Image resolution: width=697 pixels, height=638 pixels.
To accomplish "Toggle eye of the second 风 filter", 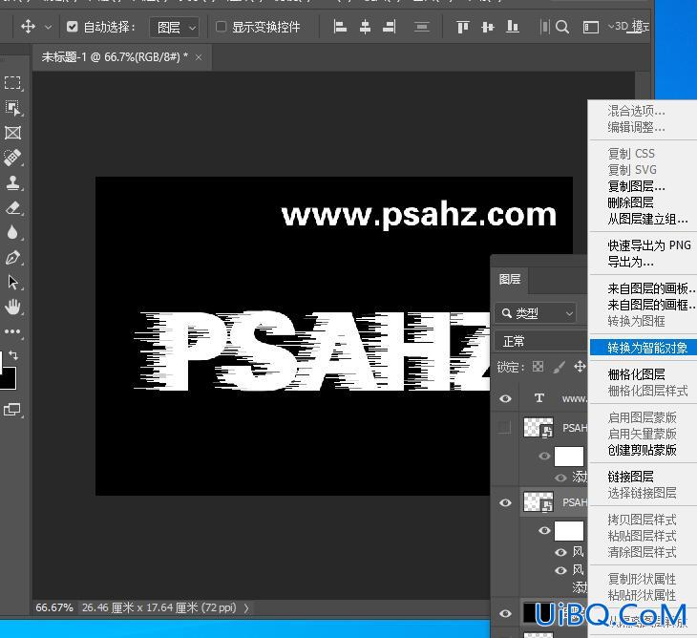I will point(561,570).
